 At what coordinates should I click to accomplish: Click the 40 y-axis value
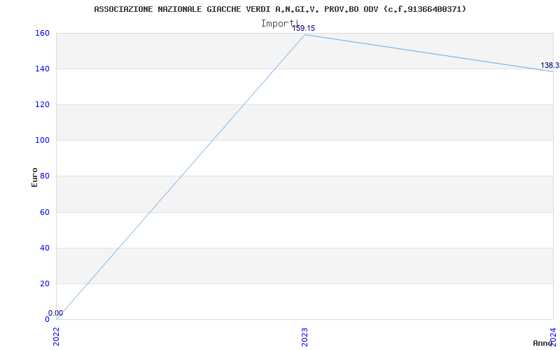coord(44,248)
